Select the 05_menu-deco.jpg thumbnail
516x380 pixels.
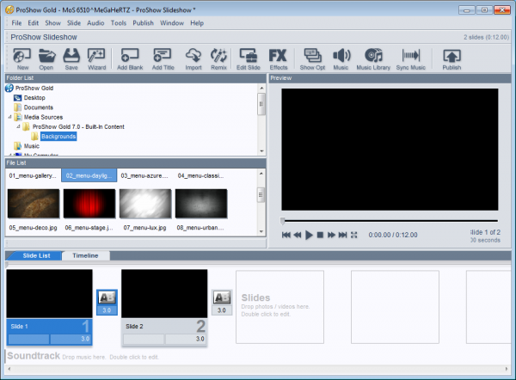click(34, 204)
